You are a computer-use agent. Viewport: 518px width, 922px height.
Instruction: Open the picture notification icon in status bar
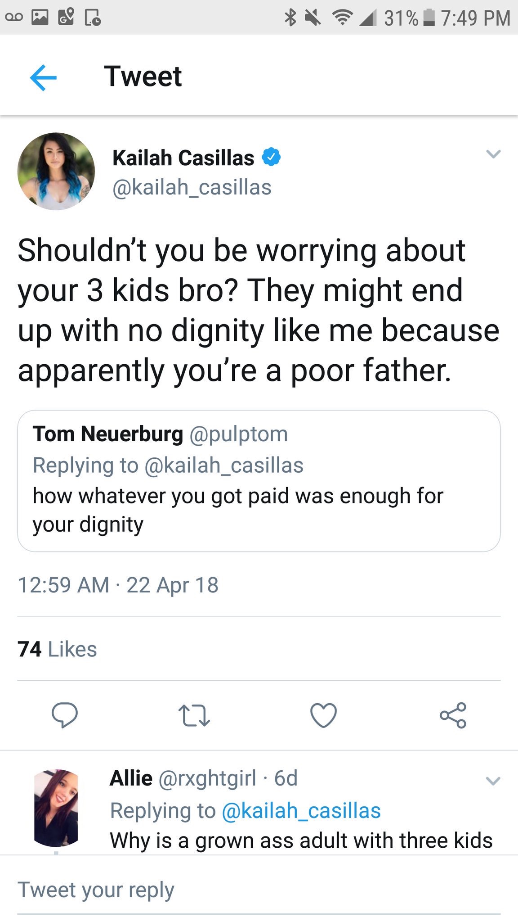(x=40, y=18)
